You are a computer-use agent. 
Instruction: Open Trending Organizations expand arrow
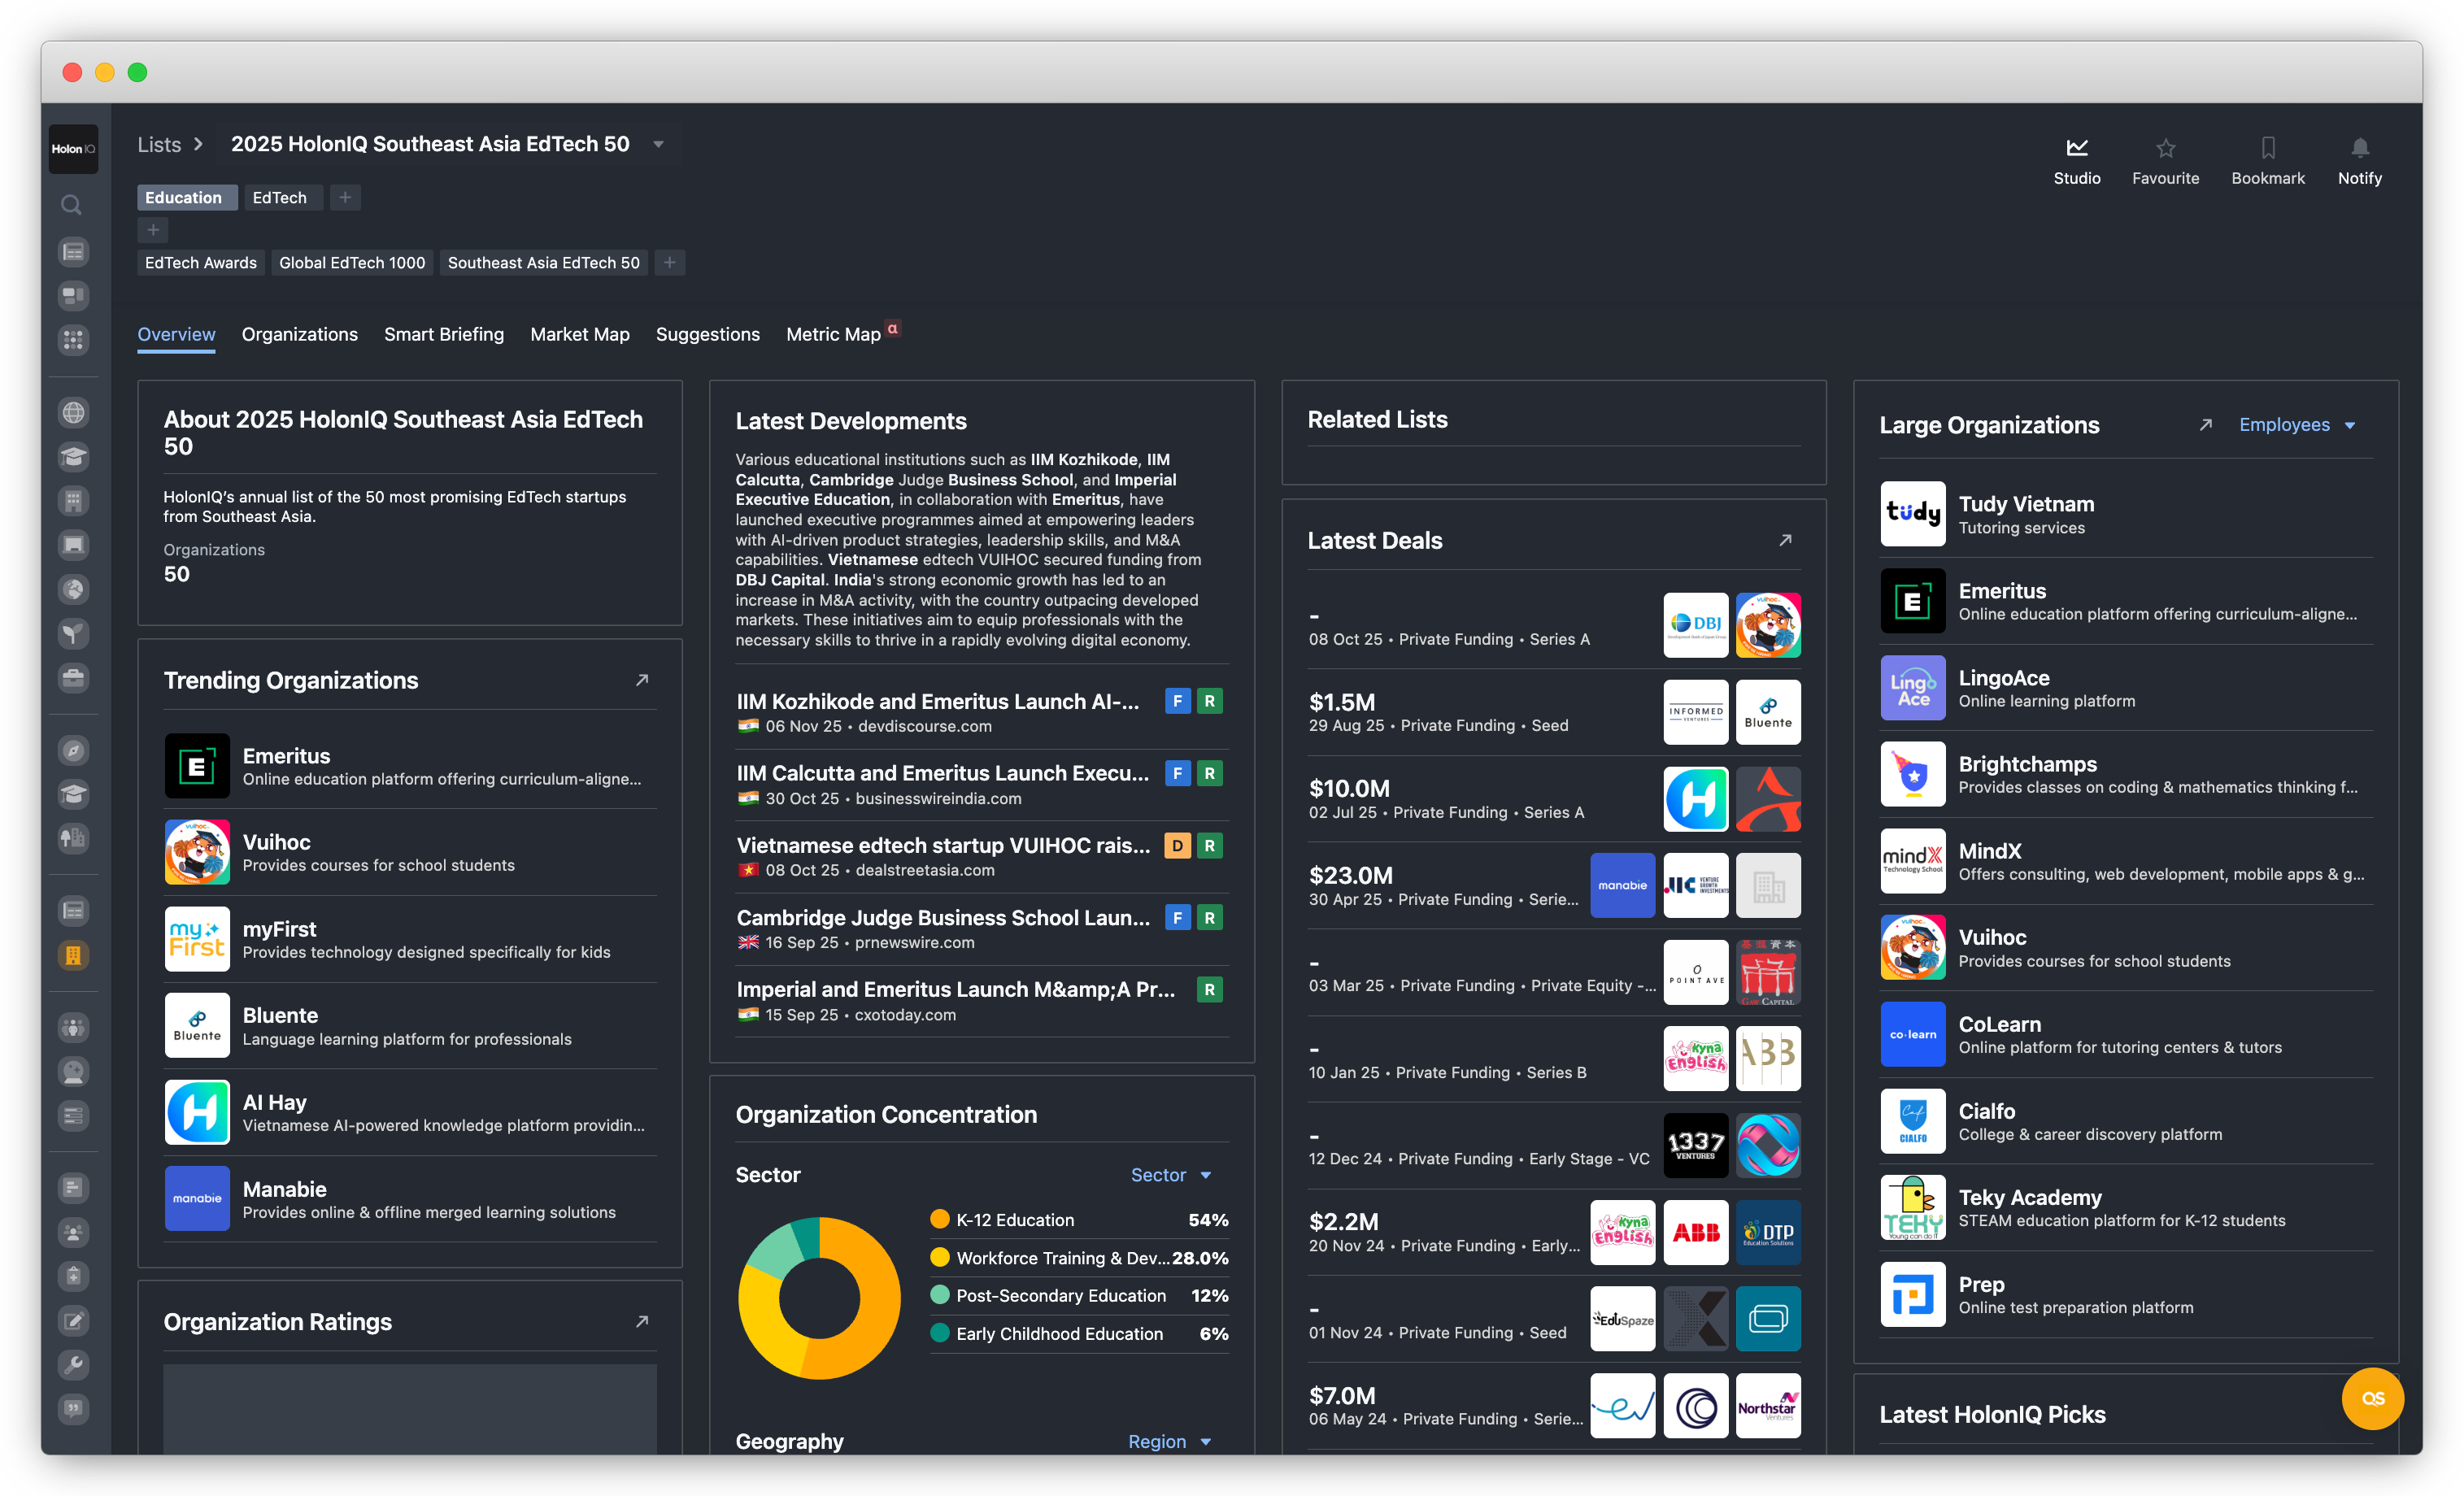pyautogui.click(x=642, y=680)
